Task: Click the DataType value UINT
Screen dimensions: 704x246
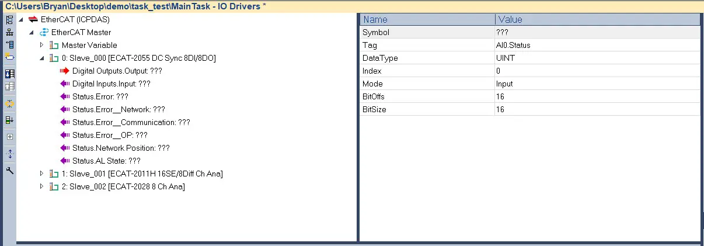Action: [x=598, y=58]
